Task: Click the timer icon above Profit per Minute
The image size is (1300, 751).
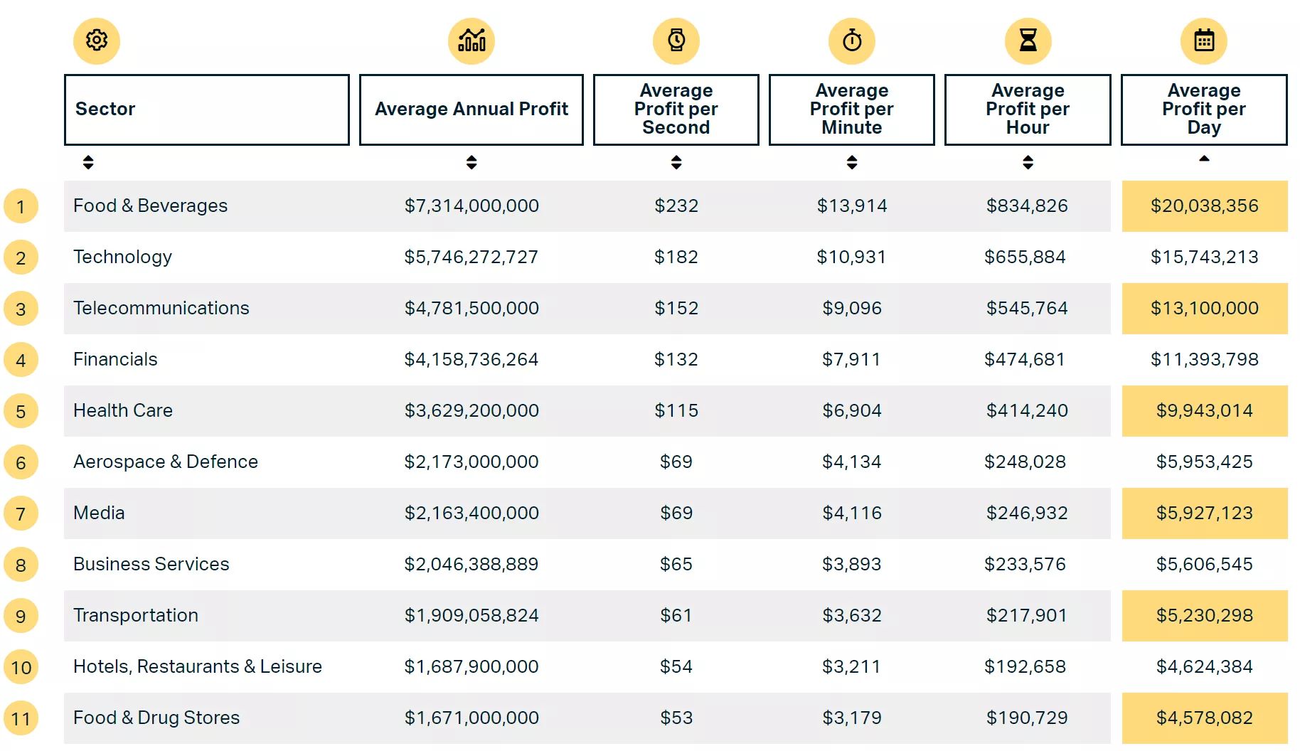Action: [x=852, y=41]
